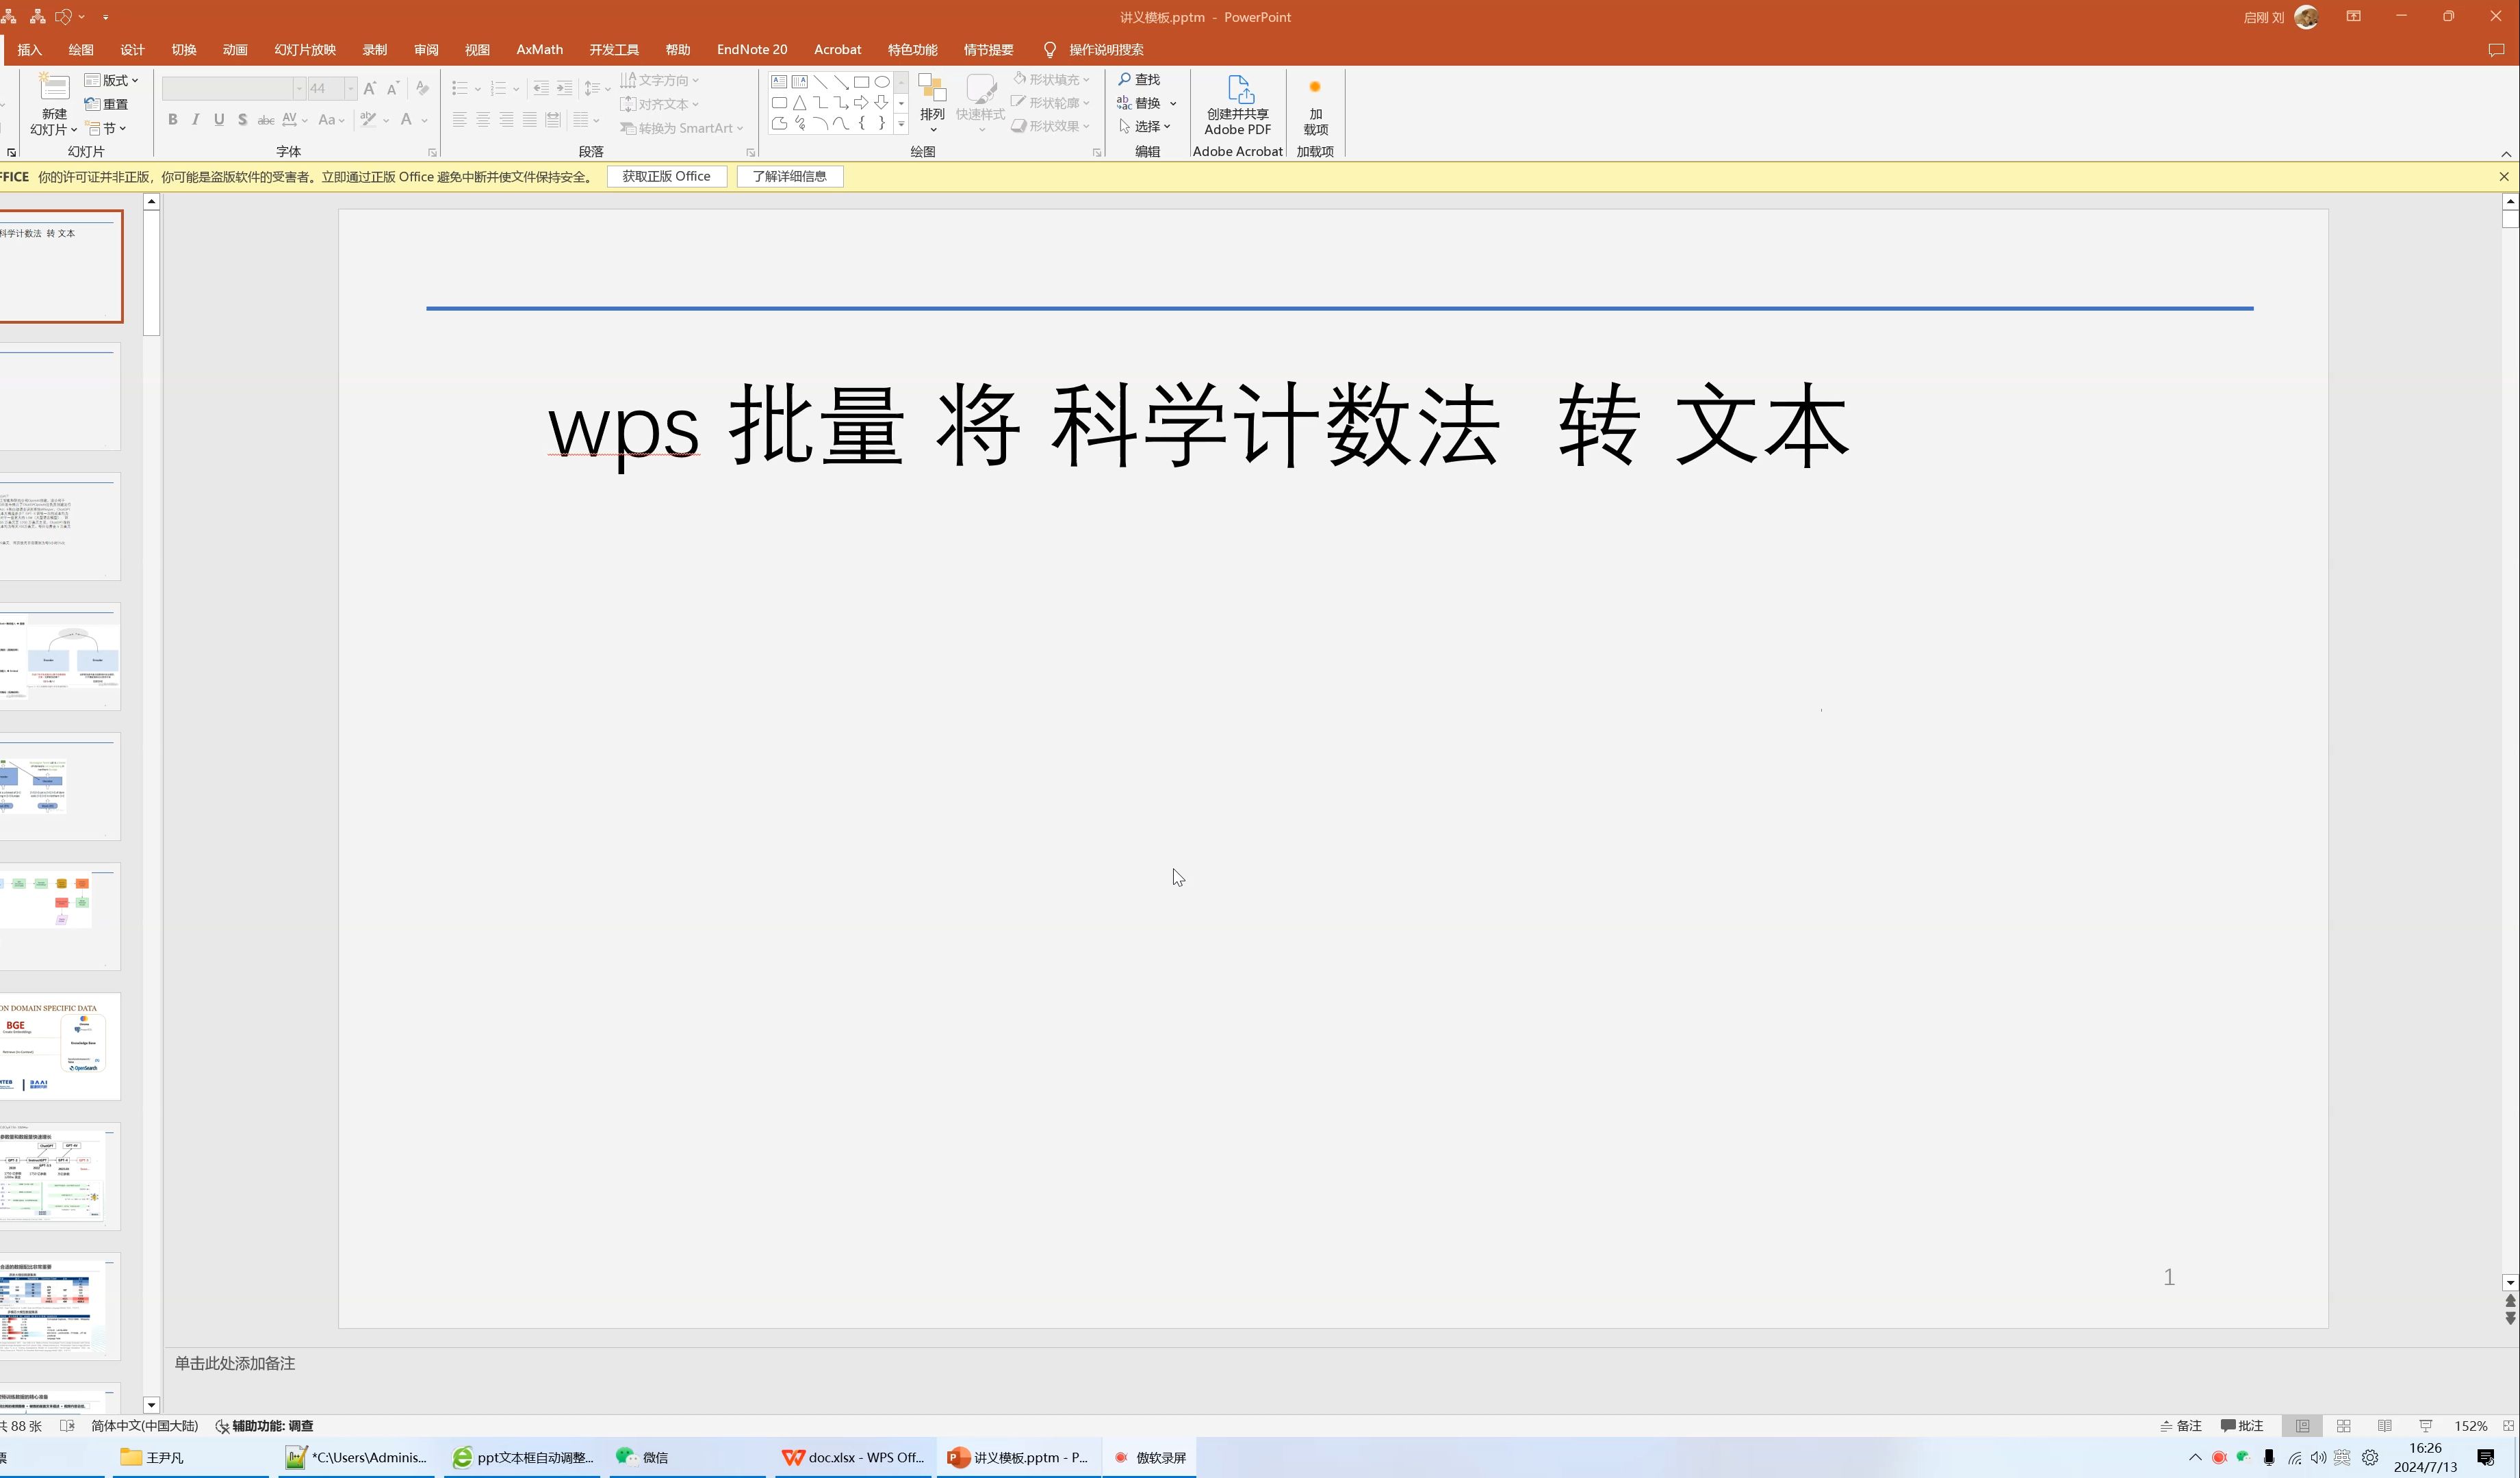This screenshot has width=2520, height=1478.
Task: Expand the shapes gallery more arrow
Action: point(901,125)
